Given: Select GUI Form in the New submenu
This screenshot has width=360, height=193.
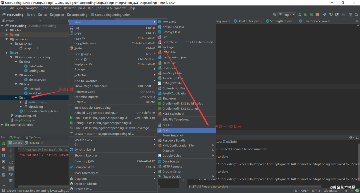Looking at the screenshot, I should [x=186, y=125].
